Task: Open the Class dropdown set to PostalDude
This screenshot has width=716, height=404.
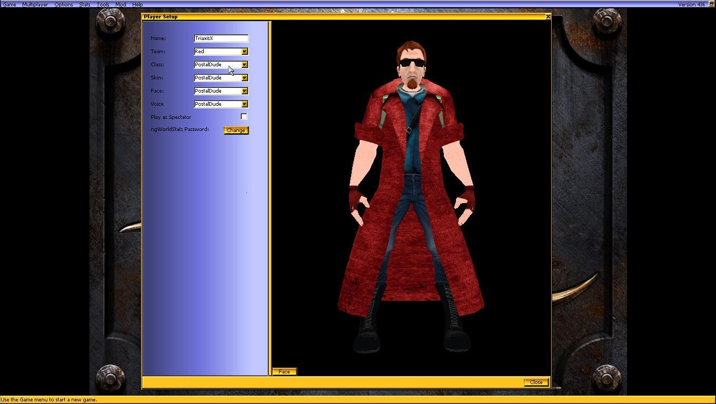Action: click(244, 64)
